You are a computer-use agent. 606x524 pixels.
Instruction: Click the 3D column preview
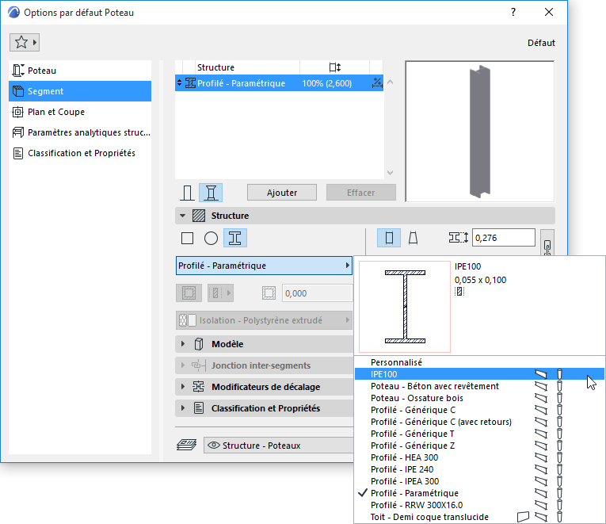(479, 131)
